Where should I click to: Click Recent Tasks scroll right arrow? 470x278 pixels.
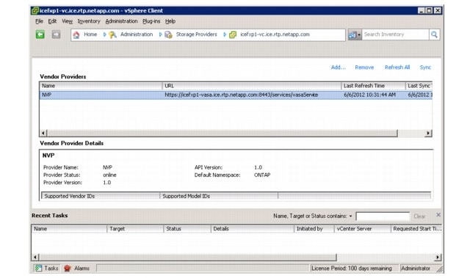tap(438, 257)
